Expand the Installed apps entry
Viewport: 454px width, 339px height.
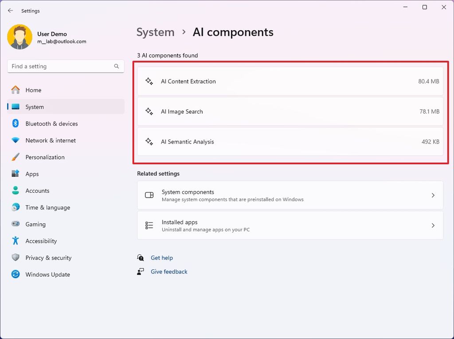290,225
